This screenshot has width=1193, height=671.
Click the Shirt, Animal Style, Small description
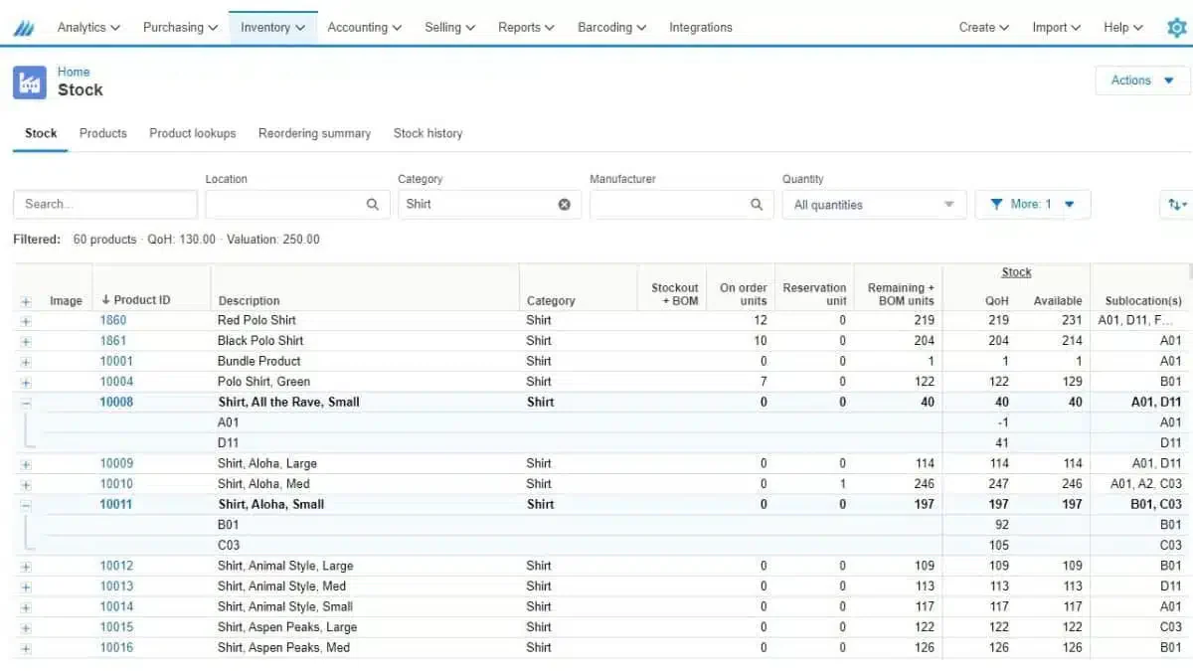pyautogui.click(x=285, y=607)
